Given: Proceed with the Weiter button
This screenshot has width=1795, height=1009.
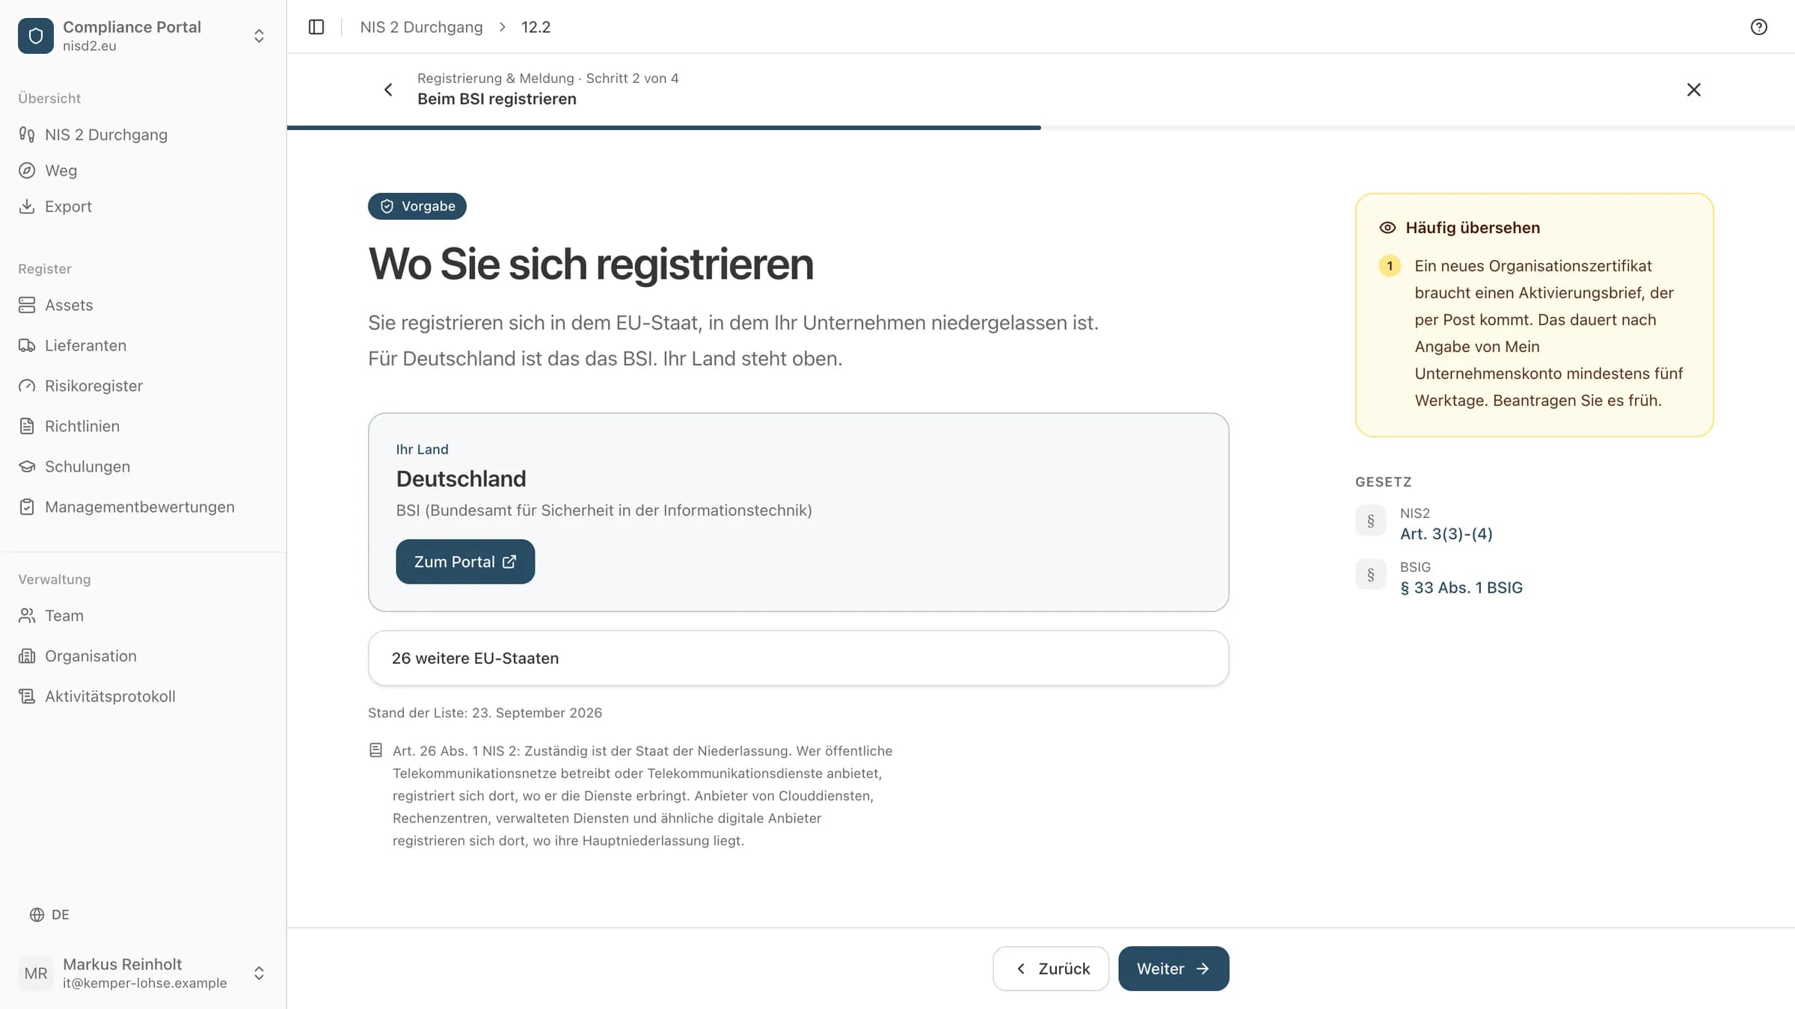Looking at the screenshot, I should click(1173, 969).
